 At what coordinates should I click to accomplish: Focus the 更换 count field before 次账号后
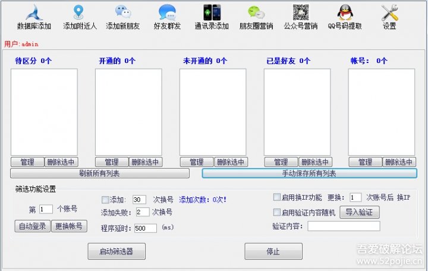(355, 197)
